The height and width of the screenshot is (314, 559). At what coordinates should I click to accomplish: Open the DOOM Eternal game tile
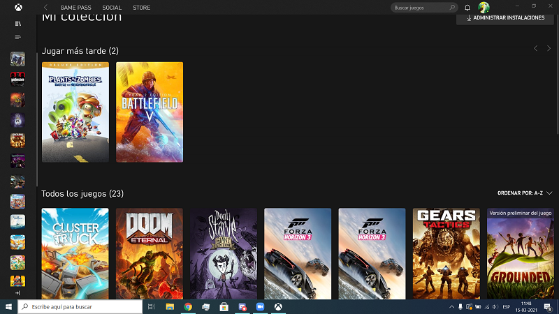tap(150, 253)
